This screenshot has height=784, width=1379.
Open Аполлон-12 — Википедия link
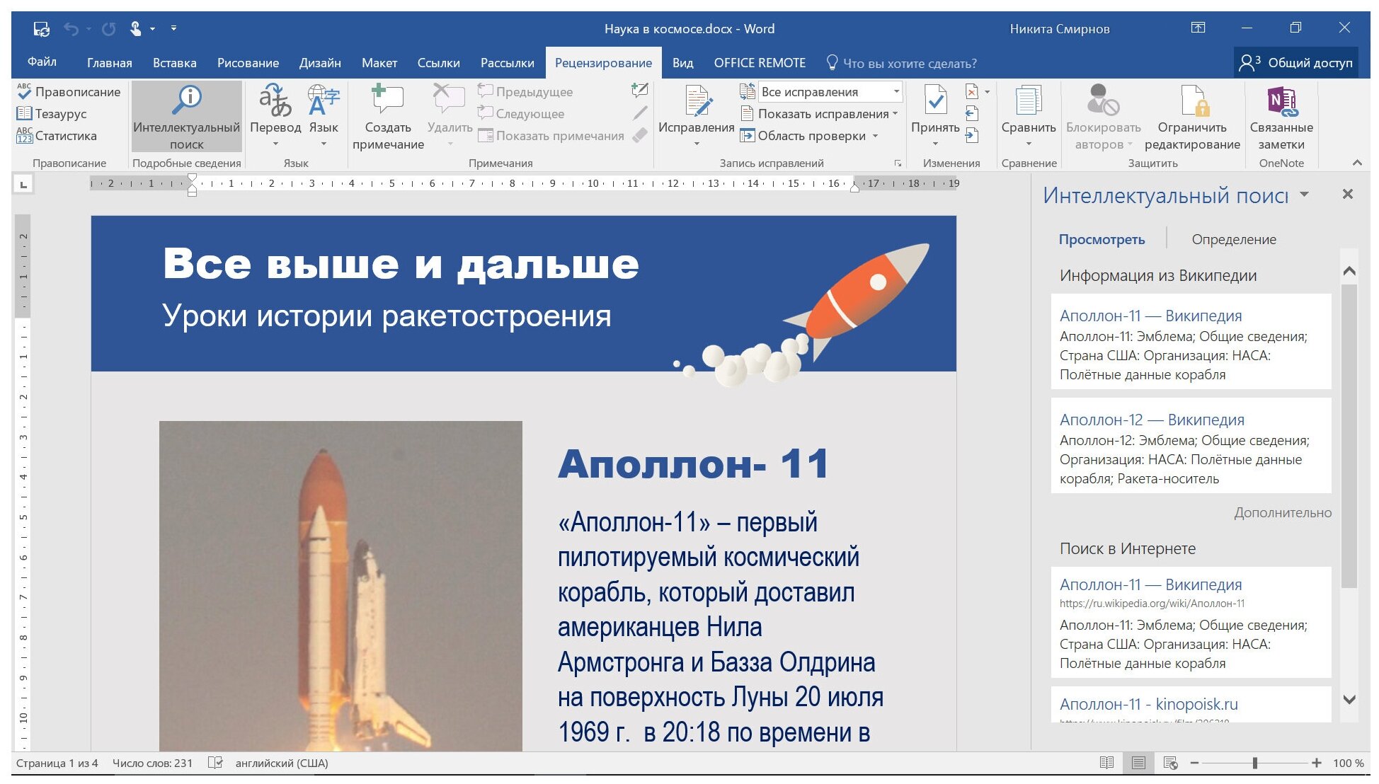(x=1151, y=420)
